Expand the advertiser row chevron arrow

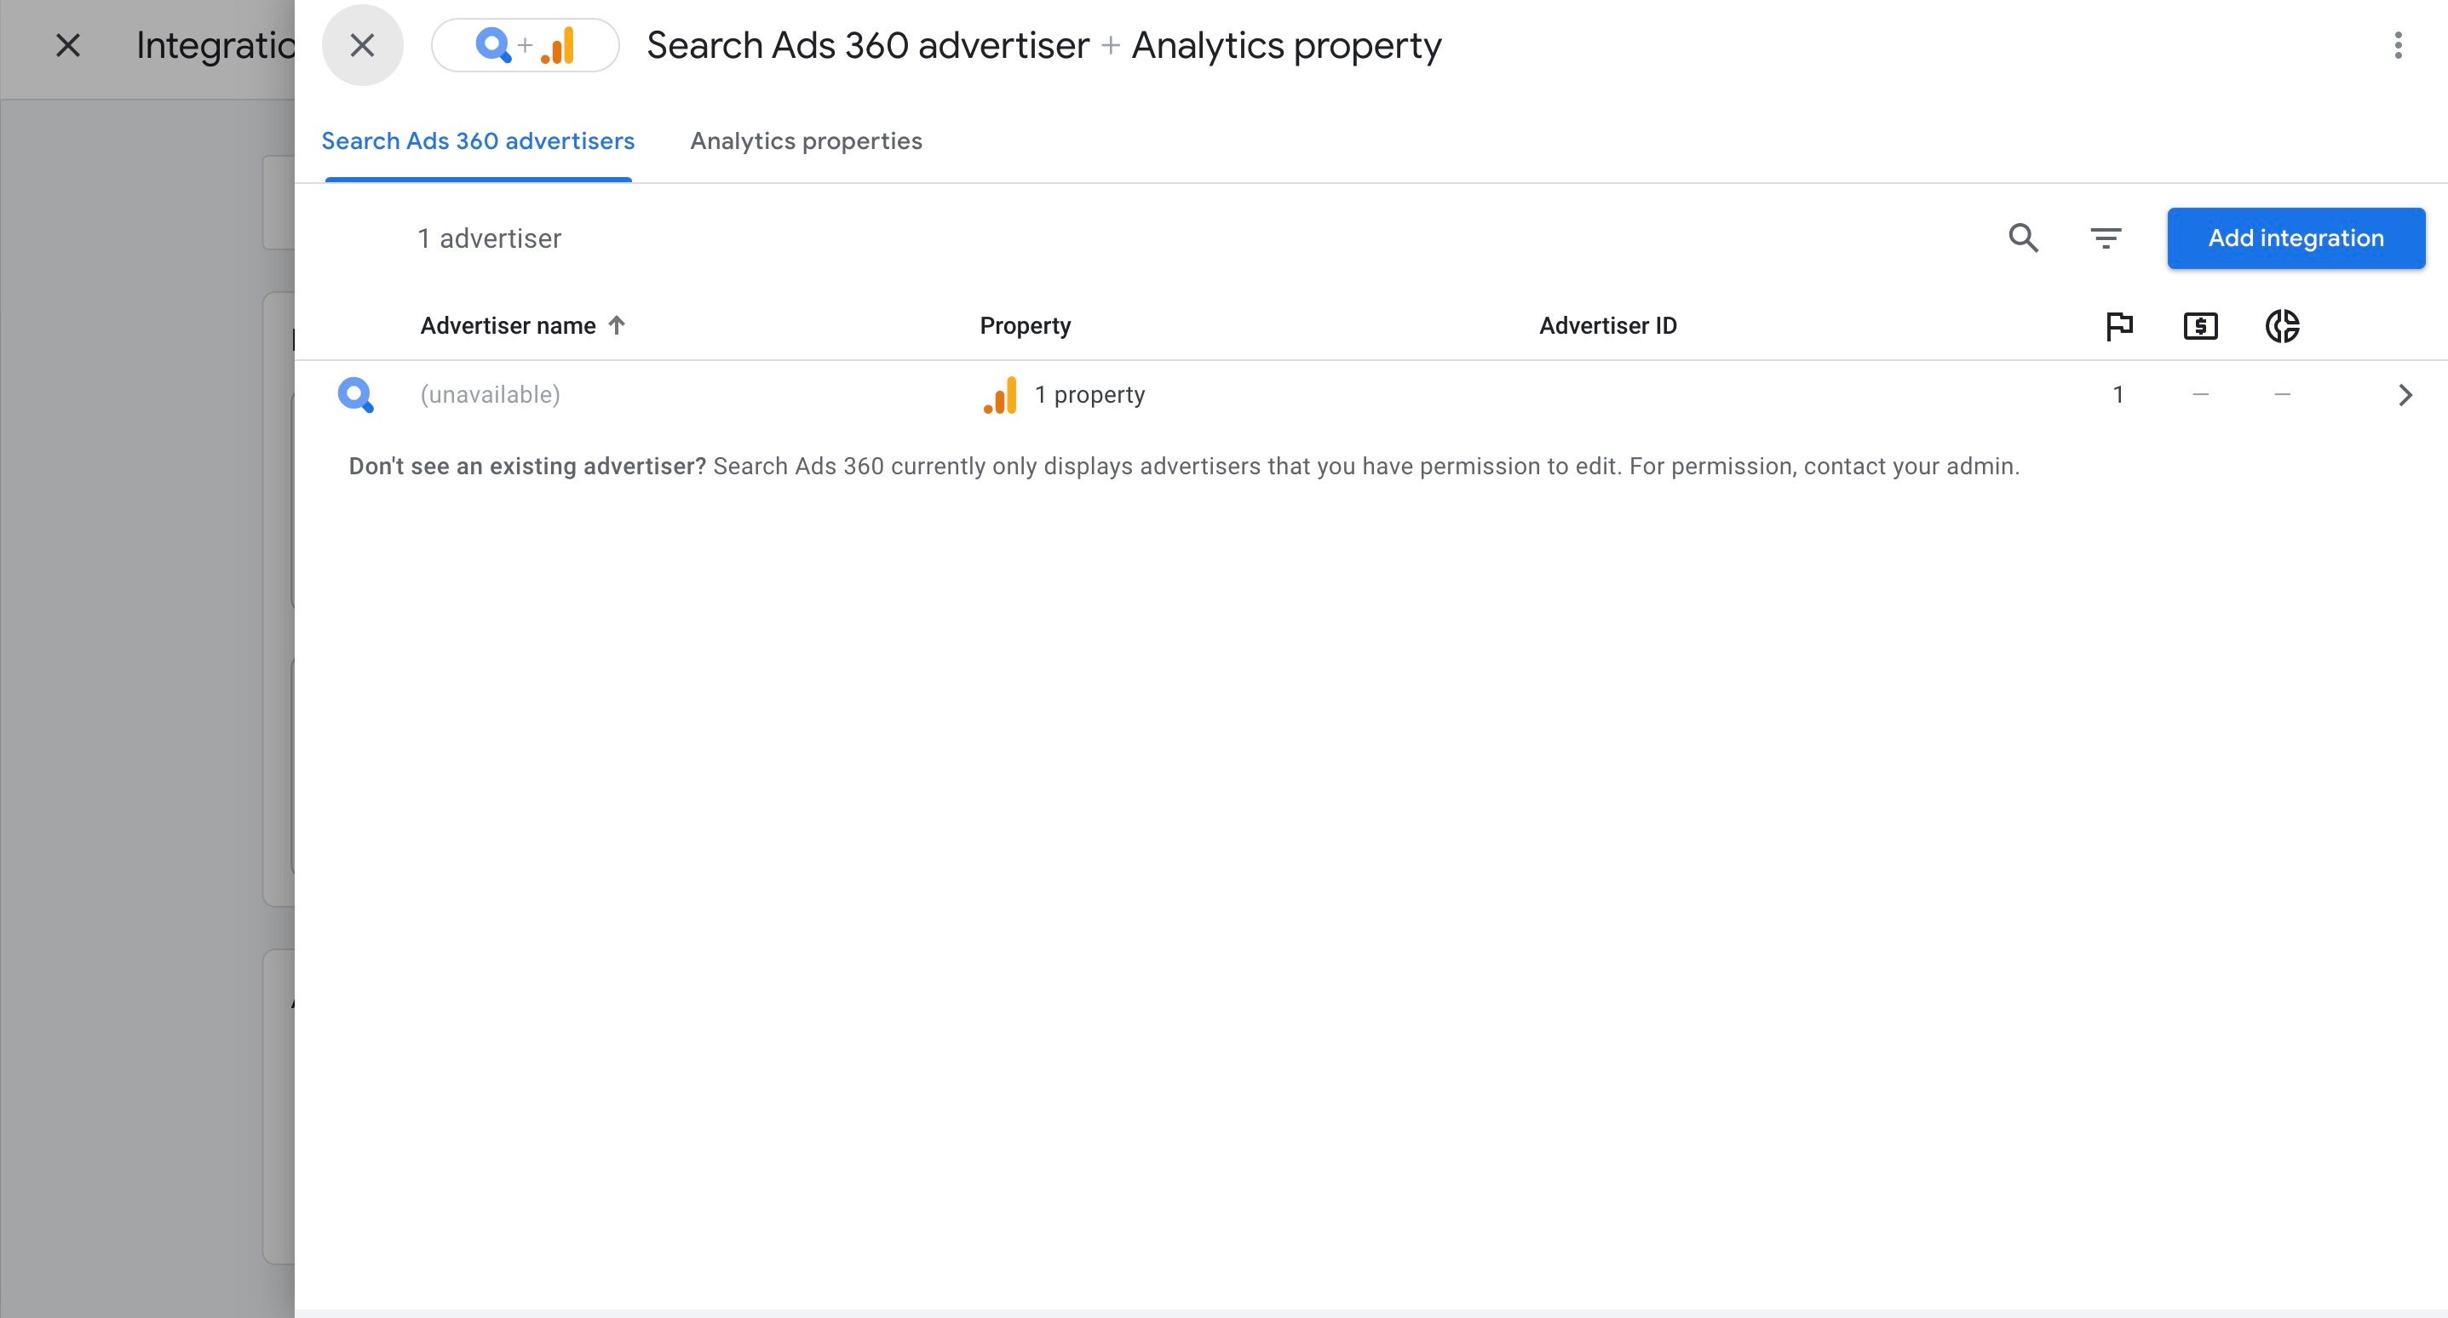2405,395
